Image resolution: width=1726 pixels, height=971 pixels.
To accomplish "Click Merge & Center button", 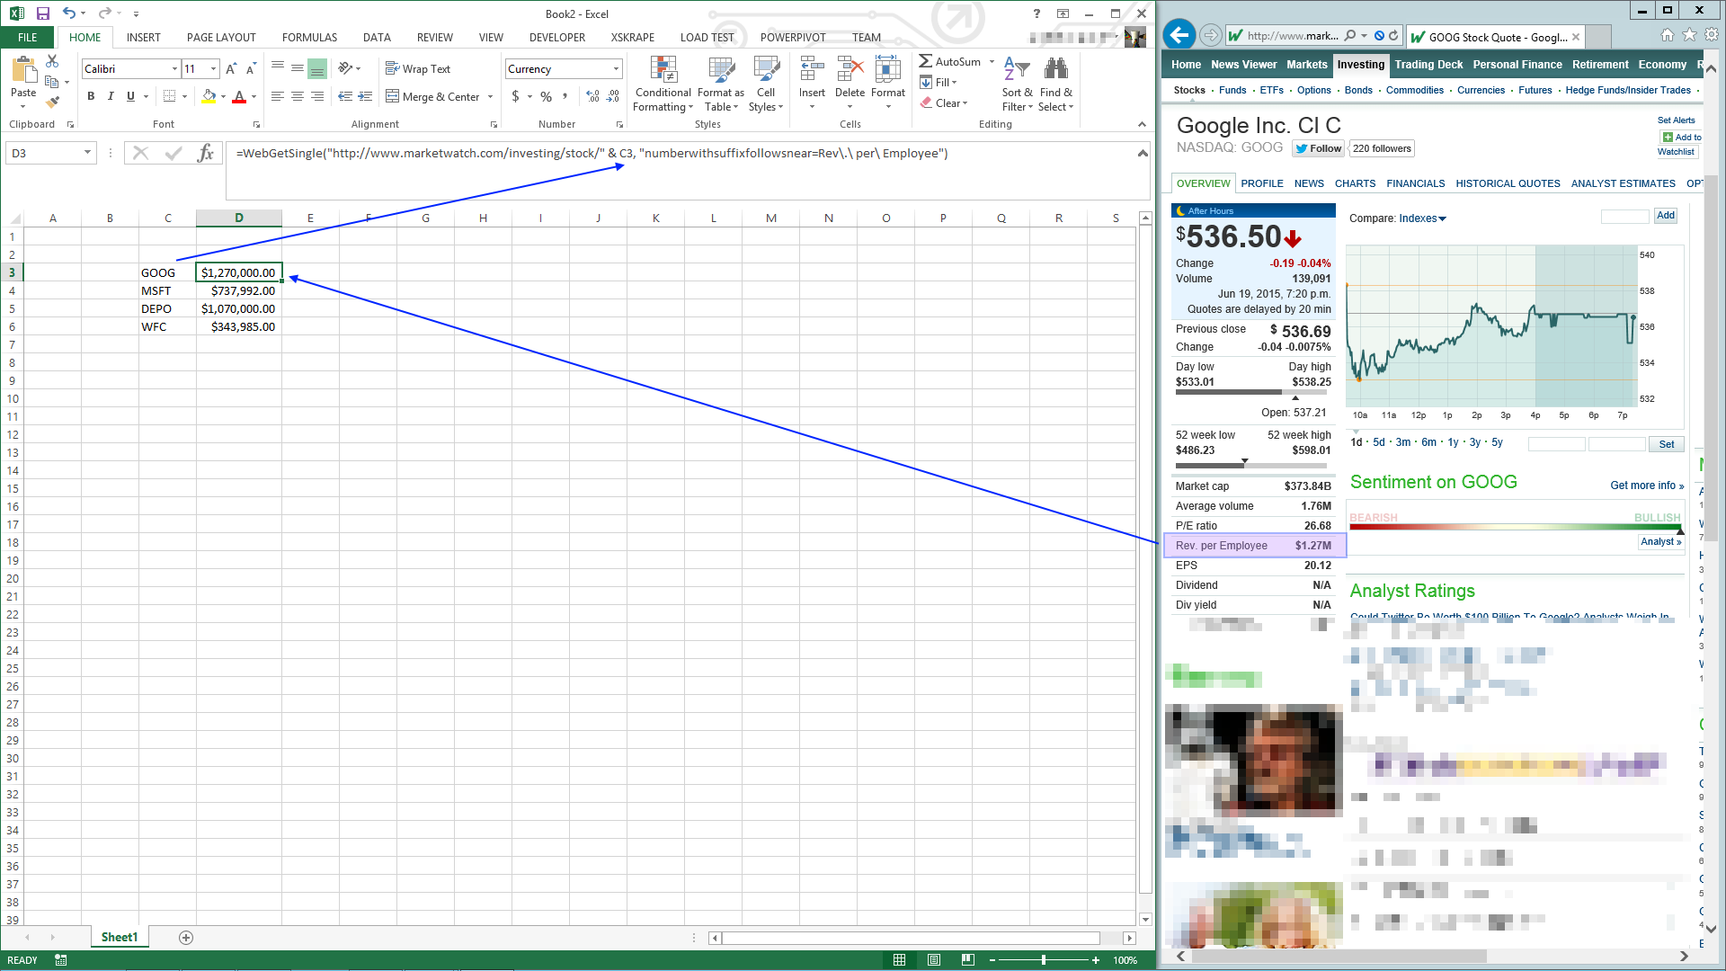I will [x=433, y=96].
